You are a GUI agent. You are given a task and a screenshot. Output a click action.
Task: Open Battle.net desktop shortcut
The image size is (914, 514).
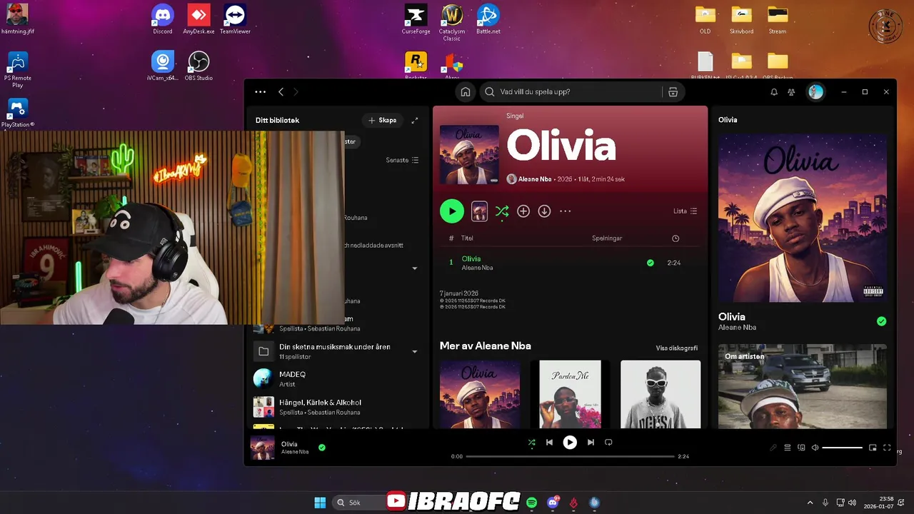coord(488,19)
